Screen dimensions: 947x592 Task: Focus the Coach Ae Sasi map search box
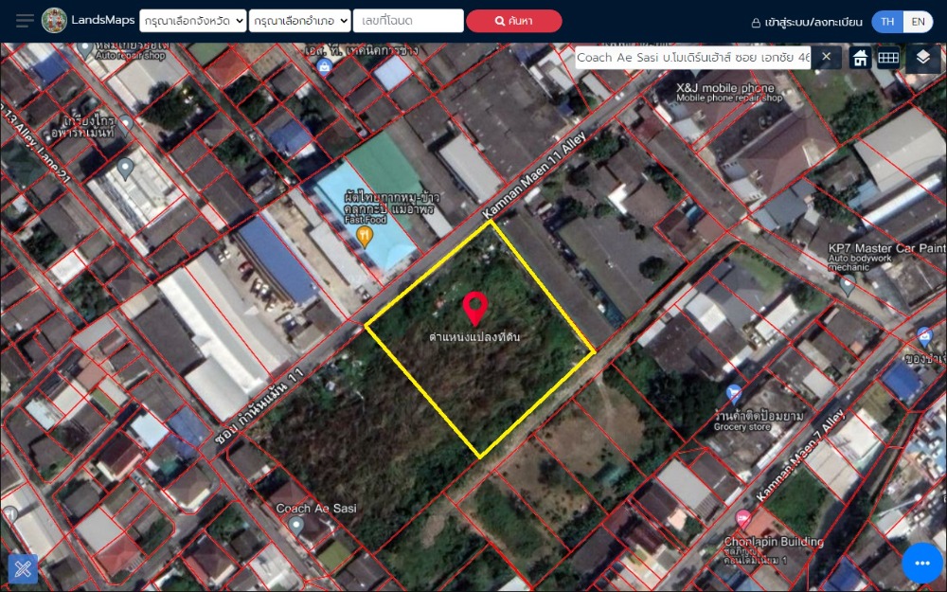692,58
